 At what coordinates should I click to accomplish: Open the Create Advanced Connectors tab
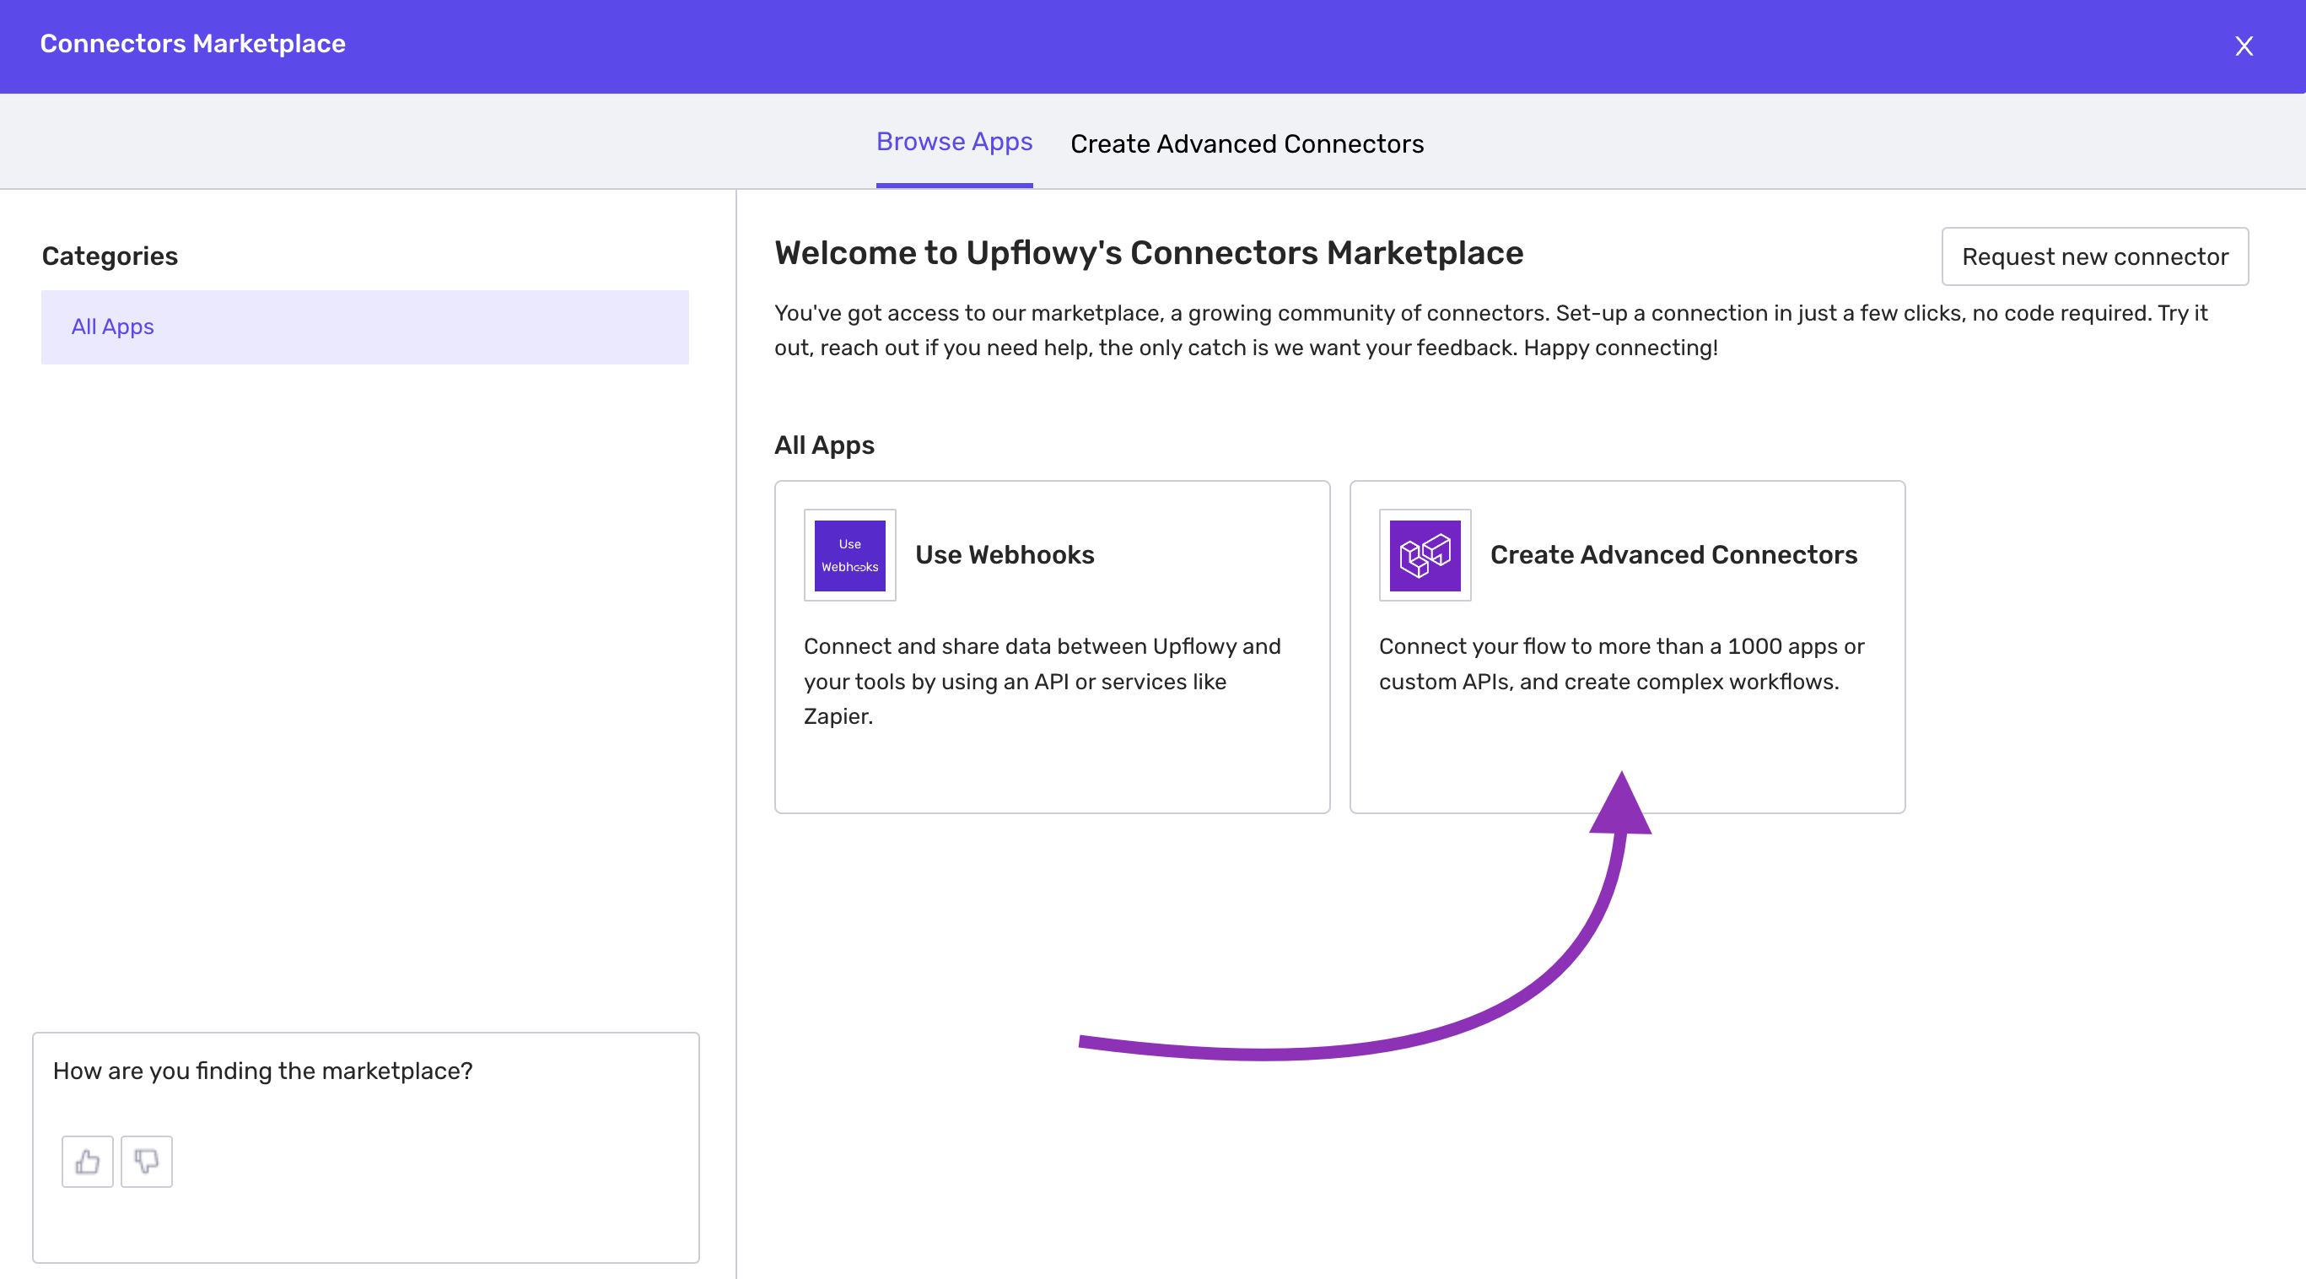pos(1247,144)
